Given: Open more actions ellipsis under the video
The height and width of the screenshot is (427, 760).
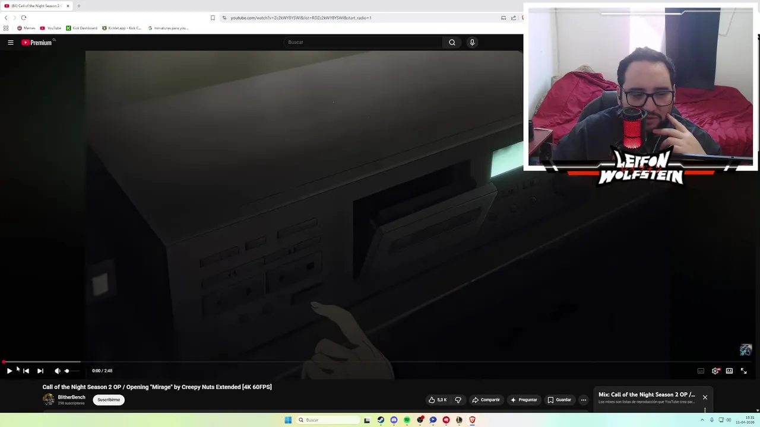Looking at the screenshot, I should tap(584, 400).
